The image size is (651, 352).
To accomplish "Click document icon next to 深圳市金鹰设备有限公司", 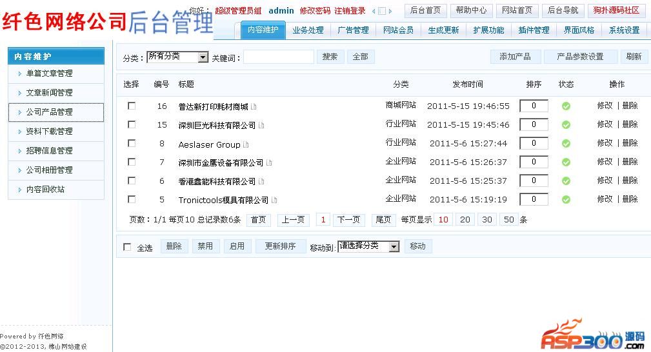I will tap(269, 162).
